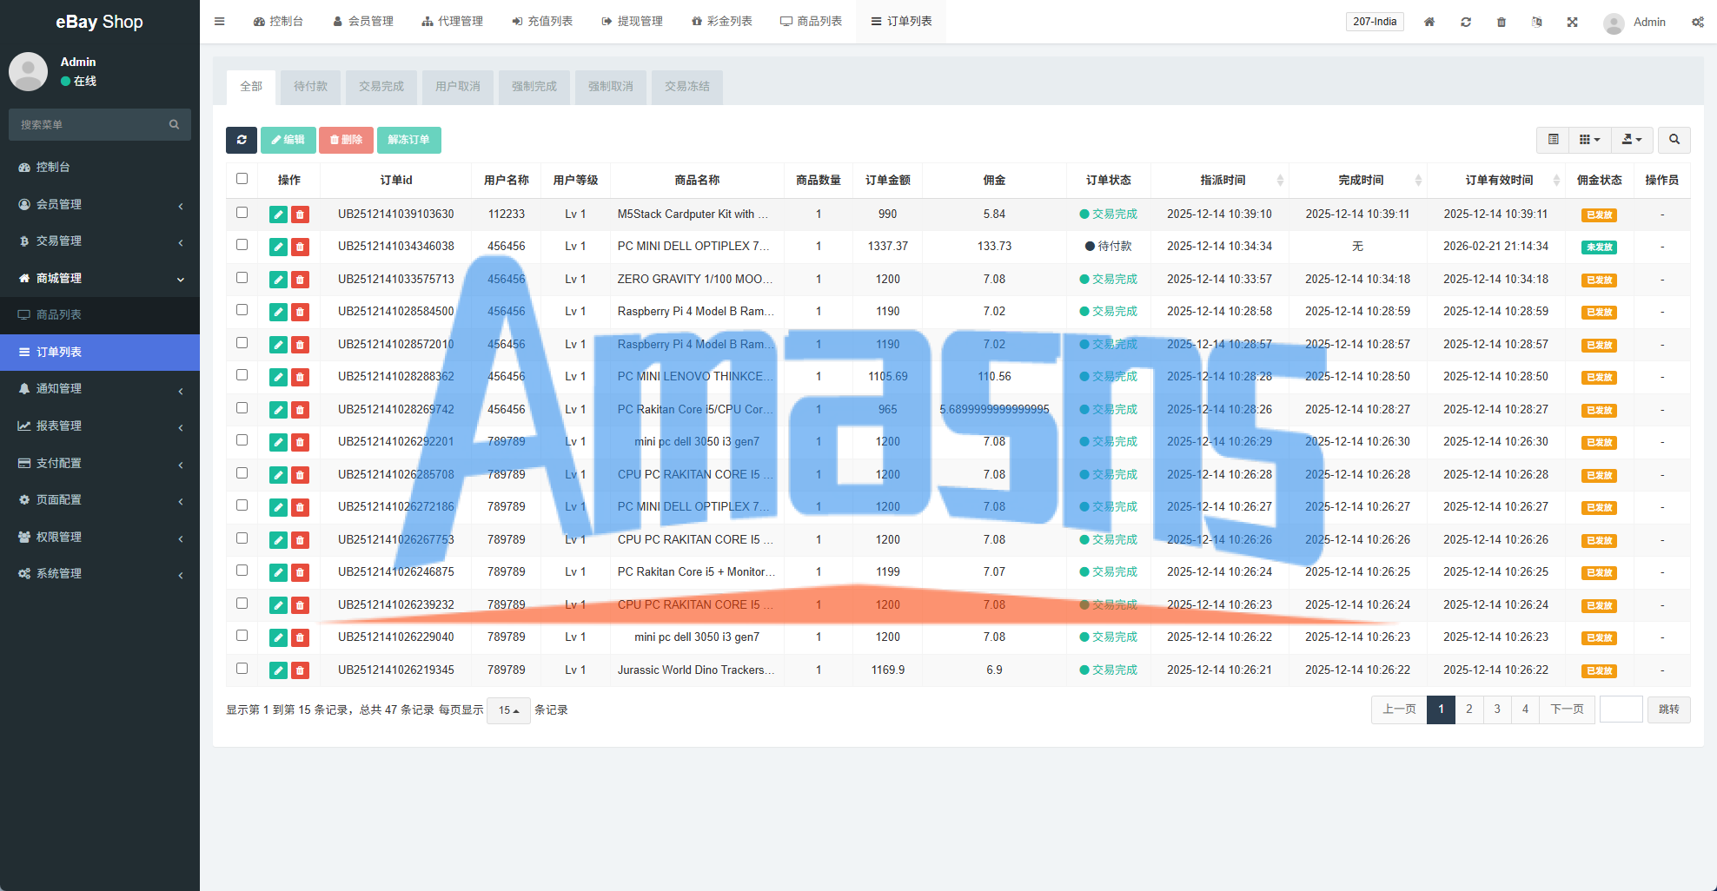Click the Admin avatar in top bar

[1614, 23]
